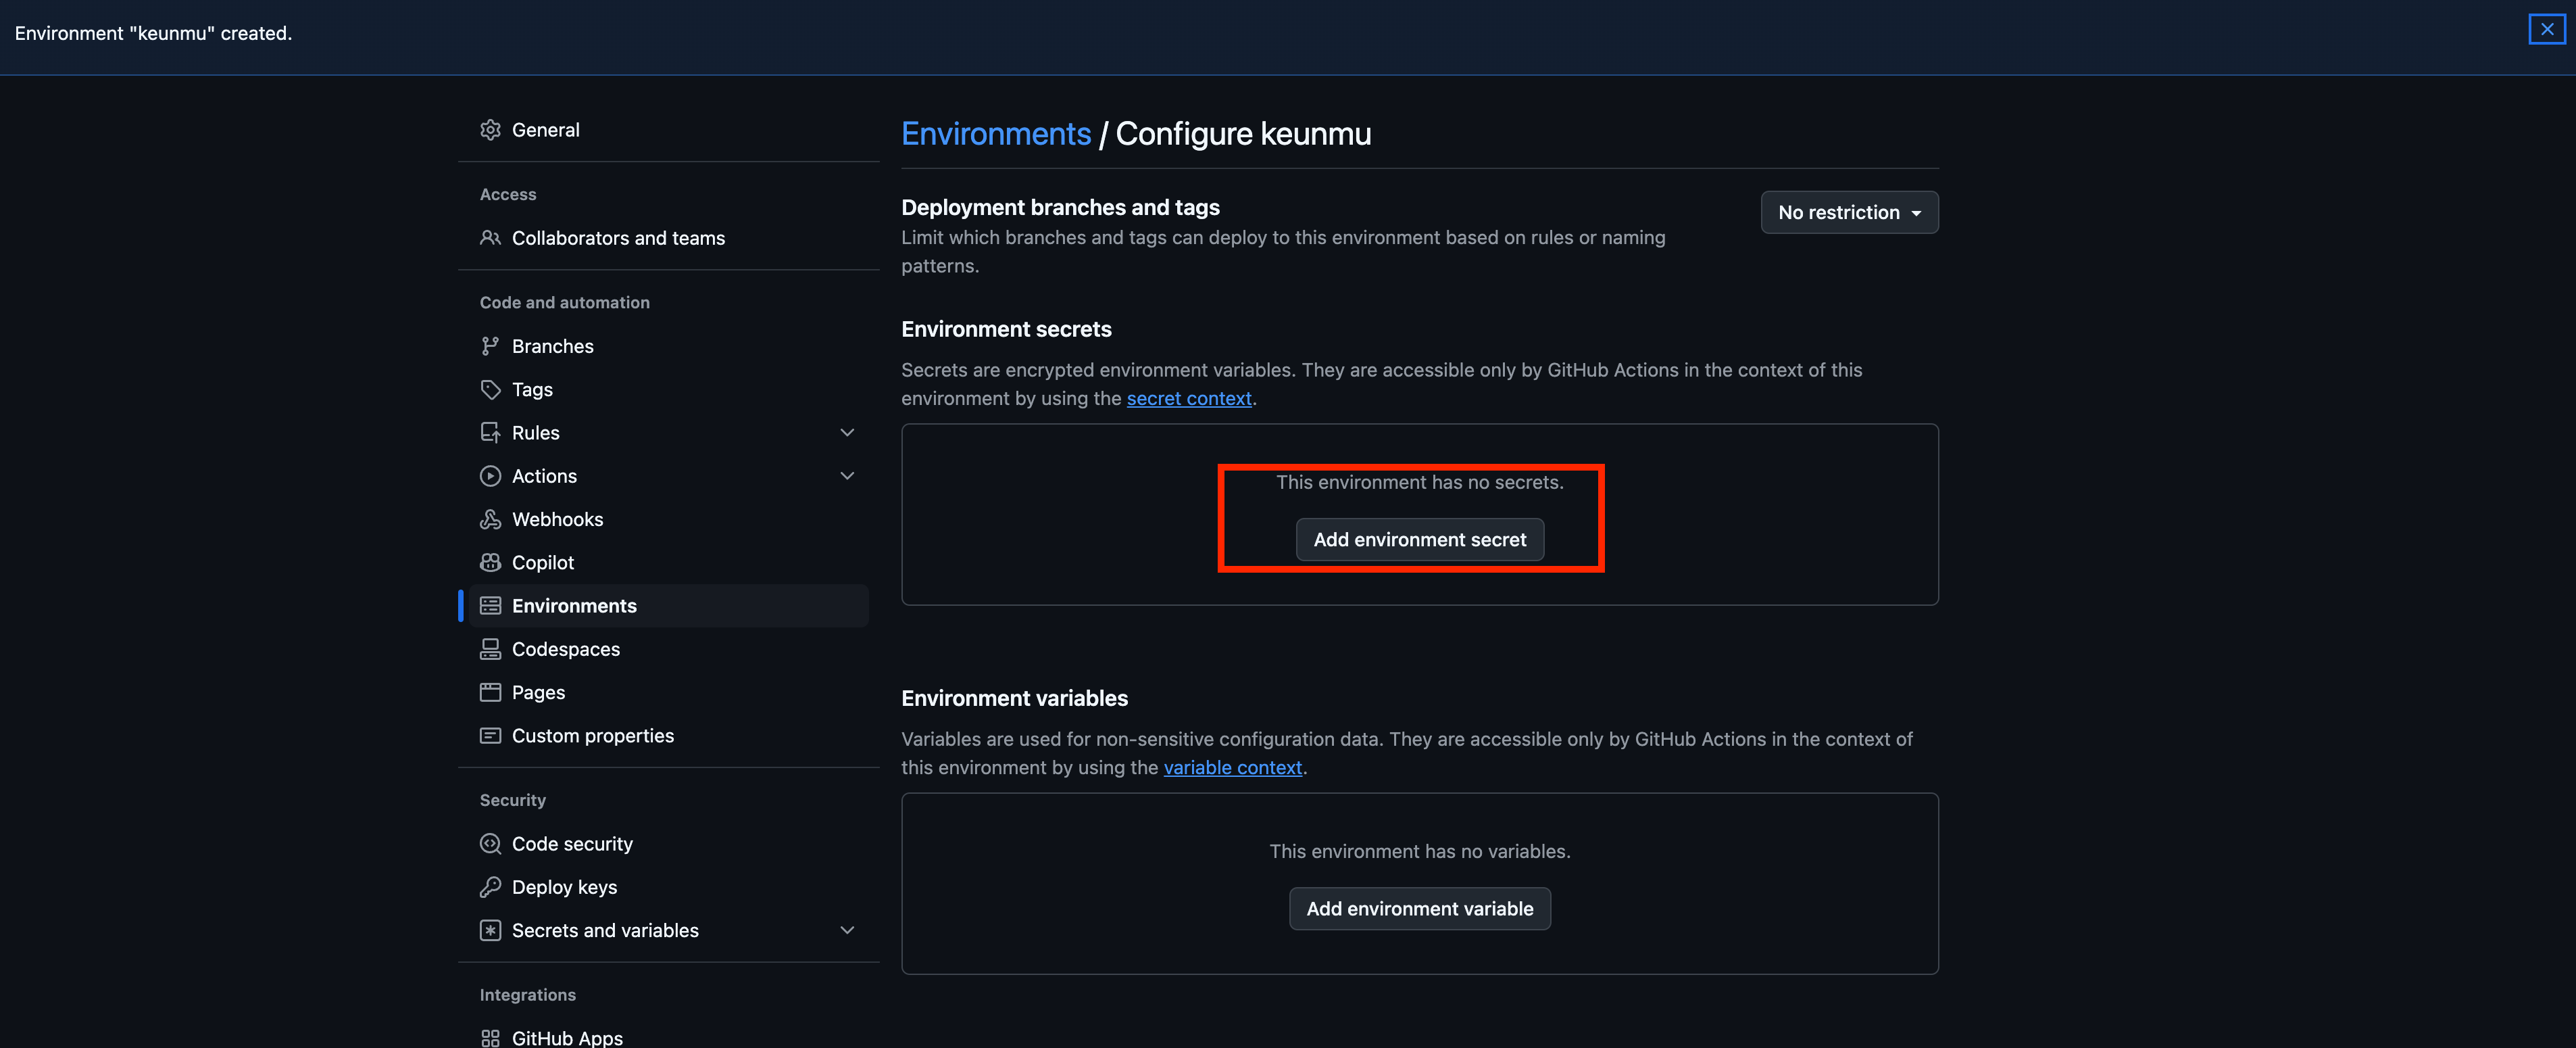Click the Webhooks icon

490,519
